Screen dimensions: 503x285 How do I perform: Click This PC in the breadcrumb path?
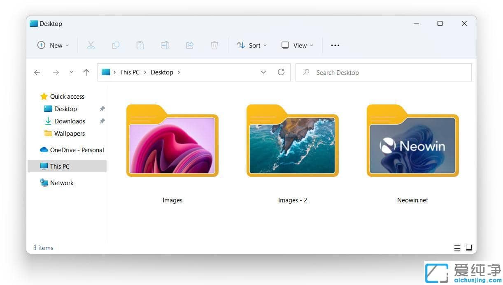130,72
